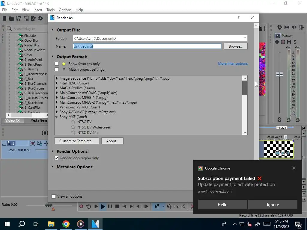Open the Insert menu
Screen dimensions: 307x230
tap(38, 10)
